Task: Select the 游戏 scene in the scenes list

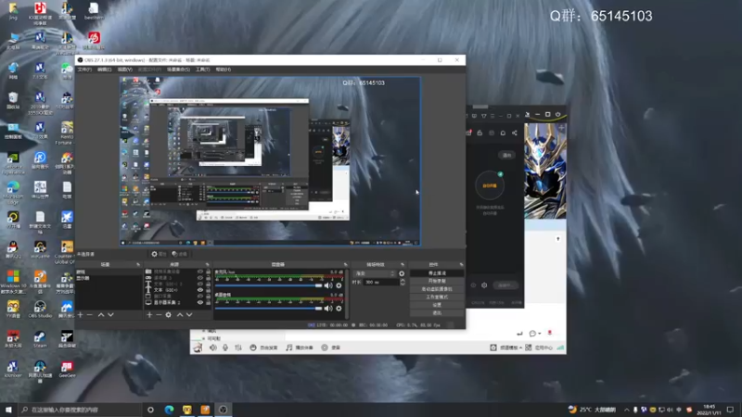Action: click(109, 272)
